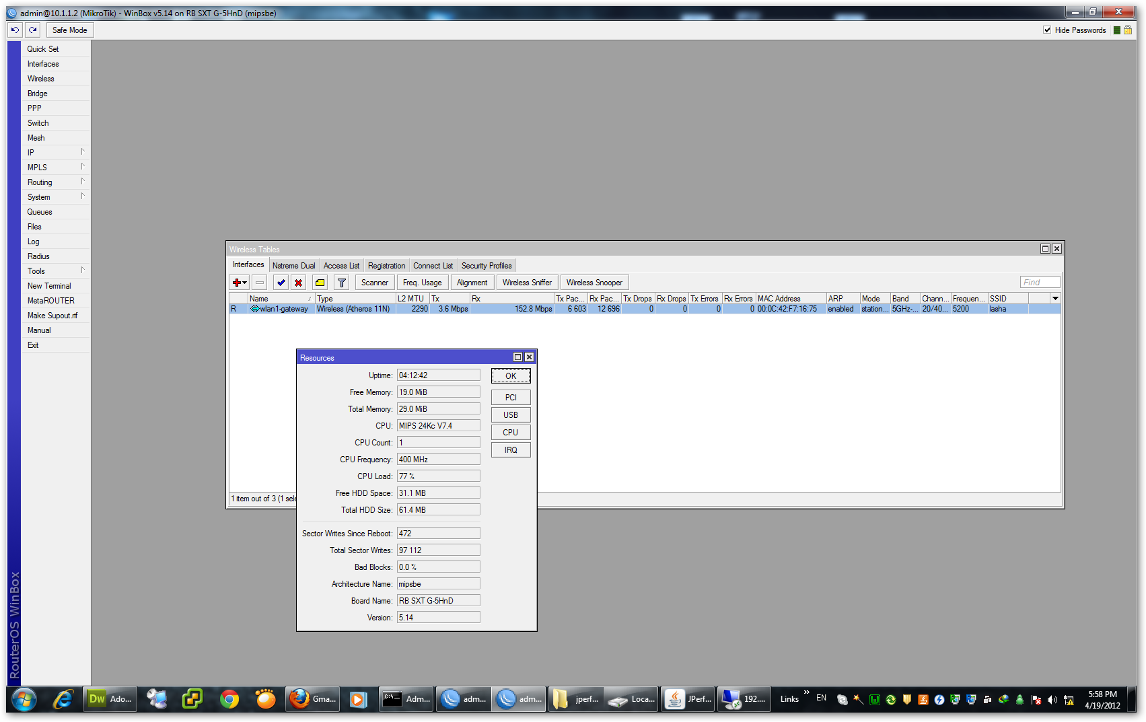Click the volume speaker icon in system tray
This screenshot has height=722, width=1146.
(x=1052, y=700)
